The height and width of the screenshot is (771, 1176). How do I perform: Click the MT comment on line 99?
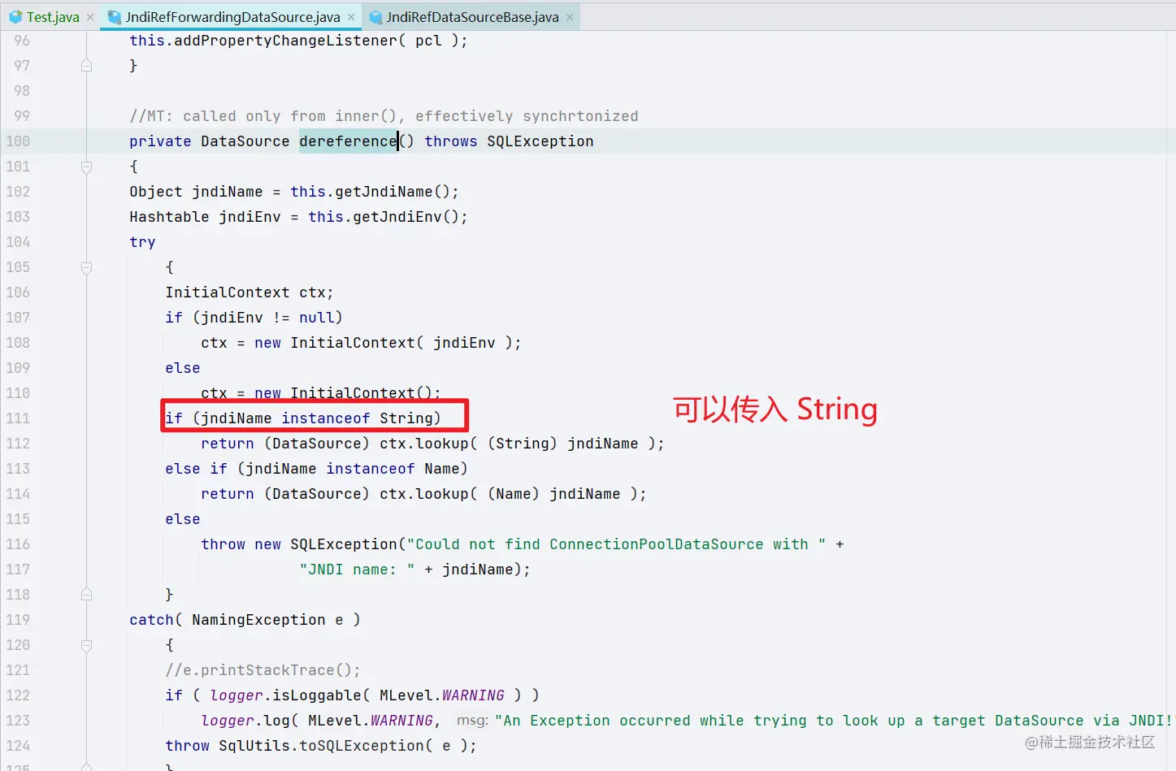384,116
